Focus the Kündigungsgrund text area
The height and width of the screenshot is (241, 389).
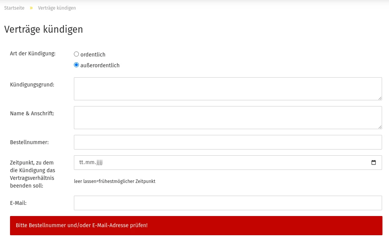click(228, 89)
